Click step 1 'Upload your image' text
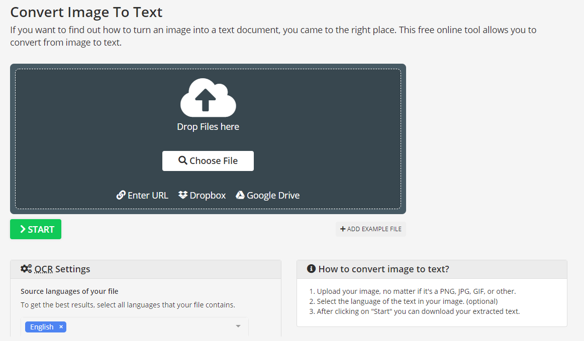The height and width of the screenshot is (341, 584). coord(416,291)
